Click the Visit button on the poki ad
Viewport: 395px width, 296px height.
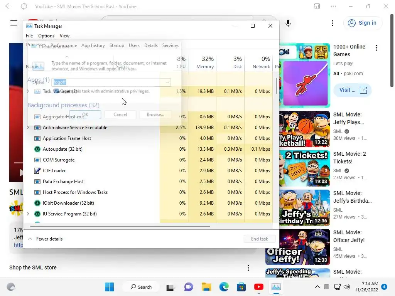[x=352, y=90]
